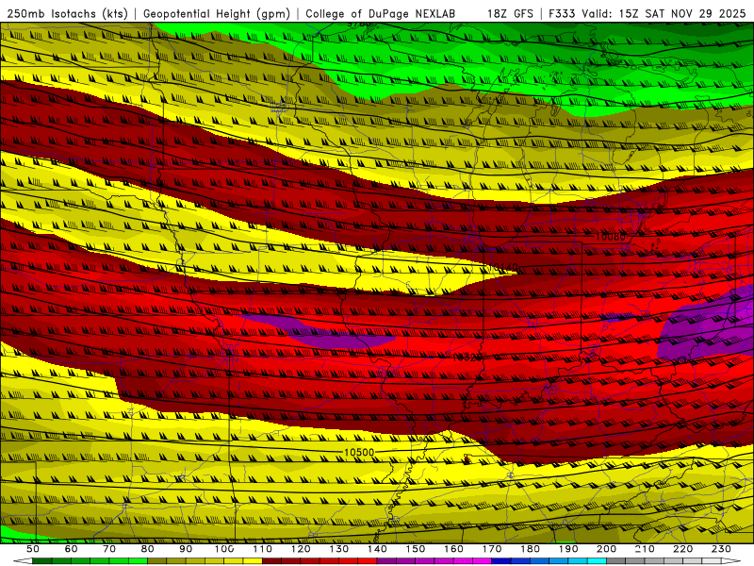Click the 90 value on the color scale
The height and width of the screenshot is (566, 754).
[x=186, y=549]
